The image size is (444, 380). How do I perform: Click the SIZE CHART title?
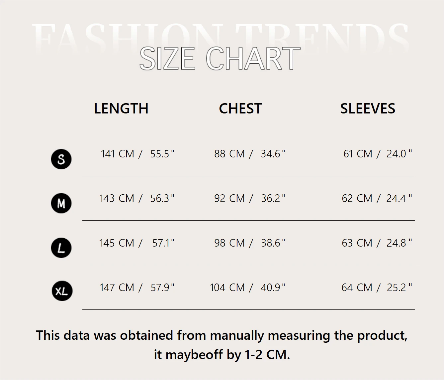pos(220,59)
